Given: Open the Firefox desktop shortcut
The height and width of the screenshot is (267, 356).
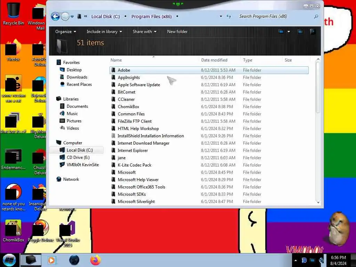Looking at the screenshot, I should (14, 50).
